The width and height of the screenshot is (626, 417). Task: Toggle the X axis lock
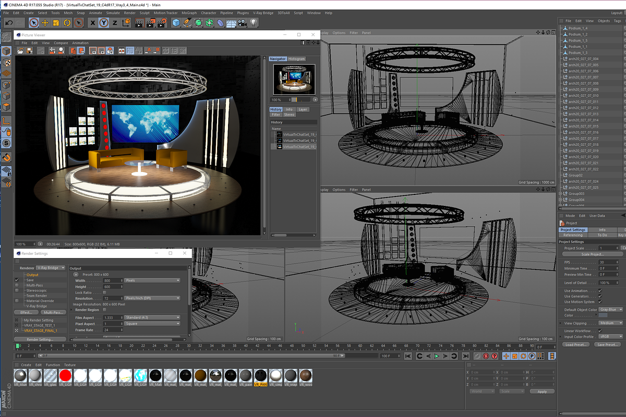click(x=93, y=23)
